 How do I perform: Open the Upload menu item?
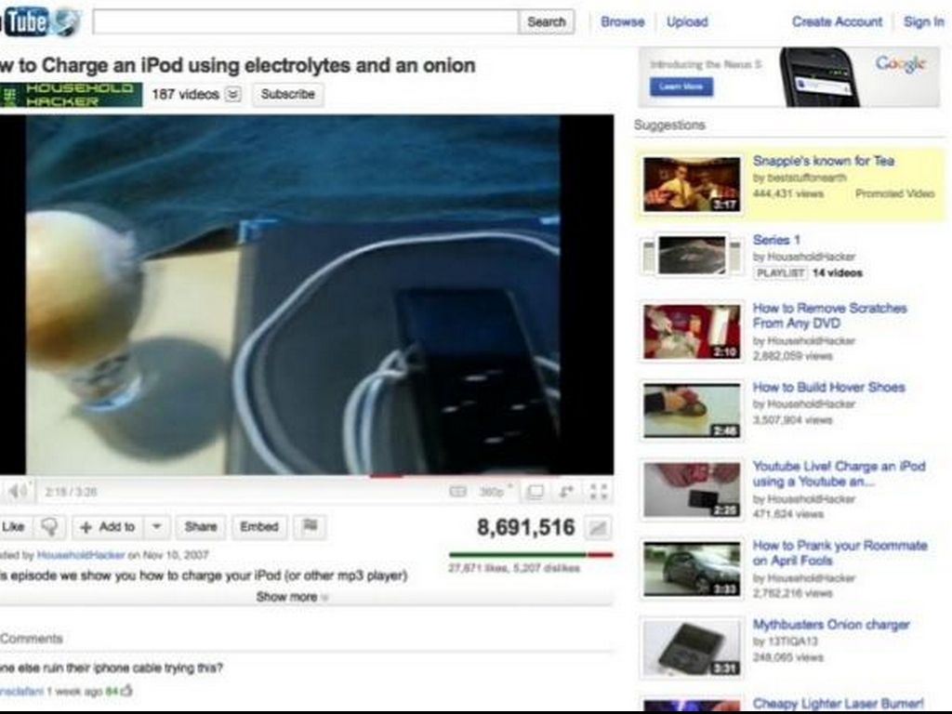687,22
